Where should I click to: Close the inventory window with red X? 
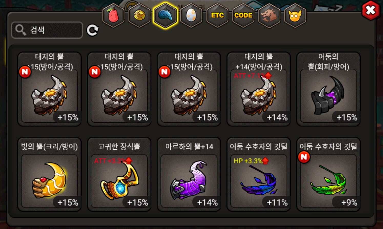click(370, 11)
